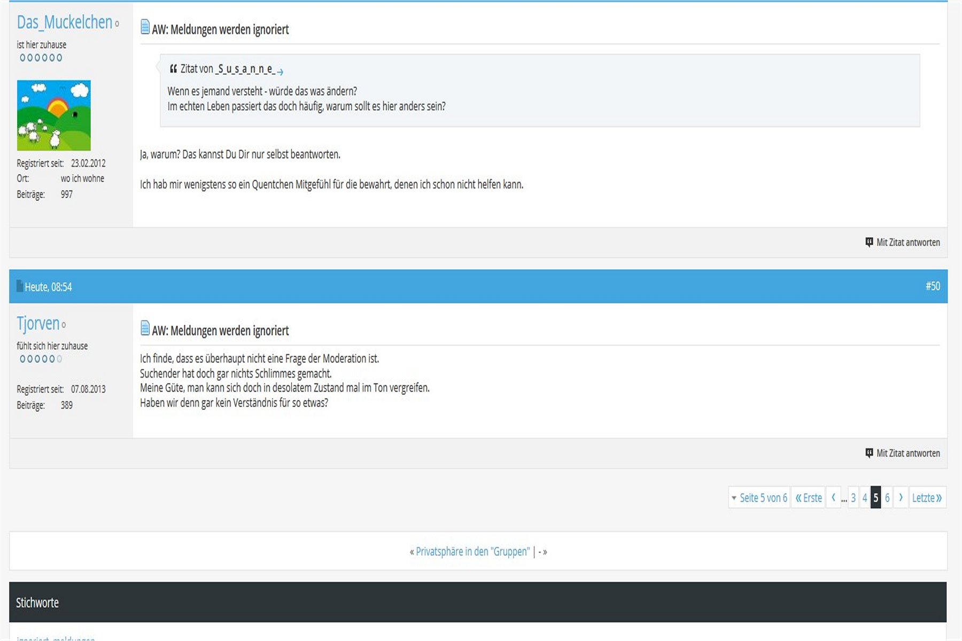Click the online status dot next to Das_Muckelchen
The width and height of the screenshot is (962, 641).
click(x=117, y=24)
